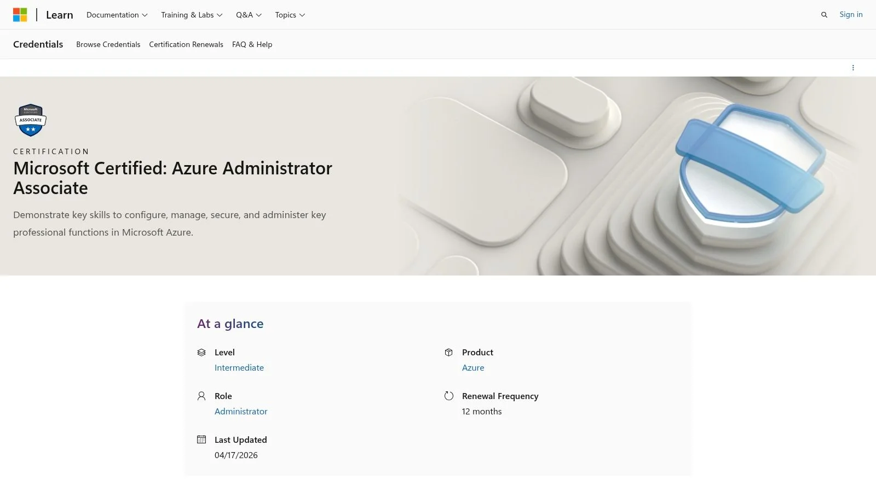Click the Azure Administrator Associate title
The width and height of the screenshot is (876, 492).
point(173,178)
